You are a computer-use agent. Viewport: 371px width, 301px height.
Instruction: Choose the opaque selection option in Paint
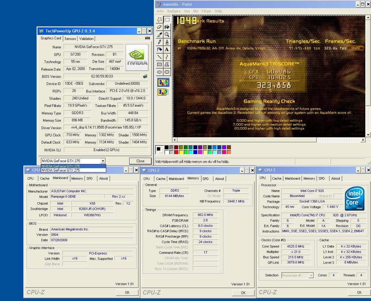pyautogui.click(x=163, y=82)
